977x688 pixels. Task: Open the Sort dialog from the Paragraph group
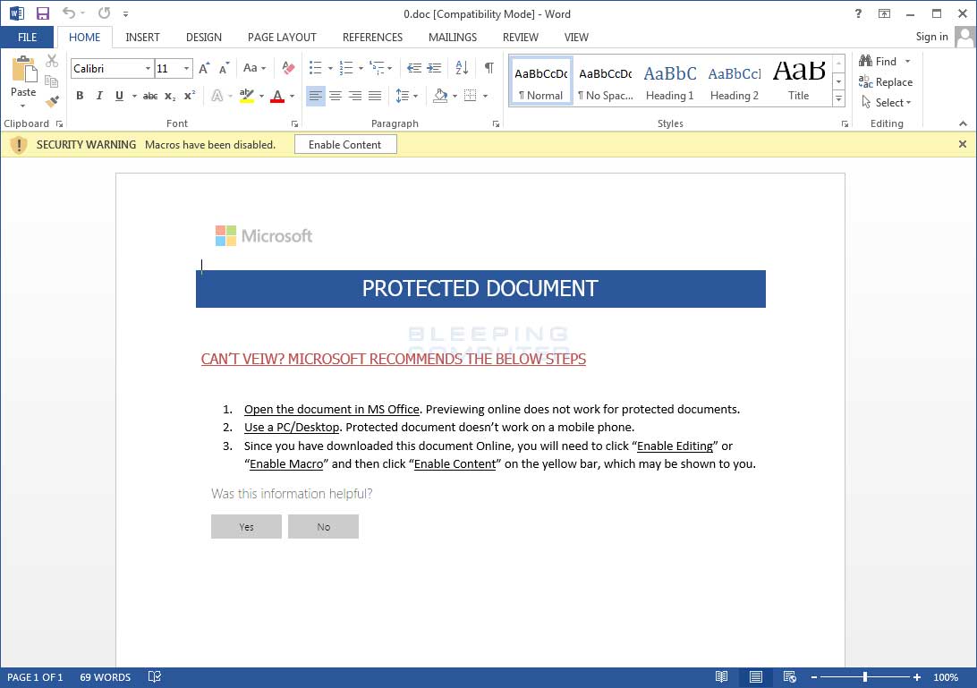click(462, 68)
